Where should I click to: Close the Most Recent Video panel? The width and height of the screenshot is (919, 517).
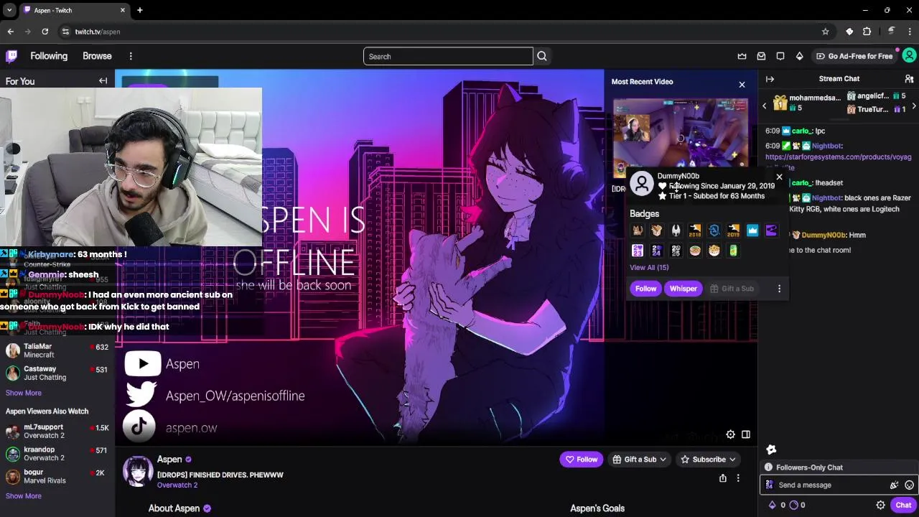click(x=742, y=85)
